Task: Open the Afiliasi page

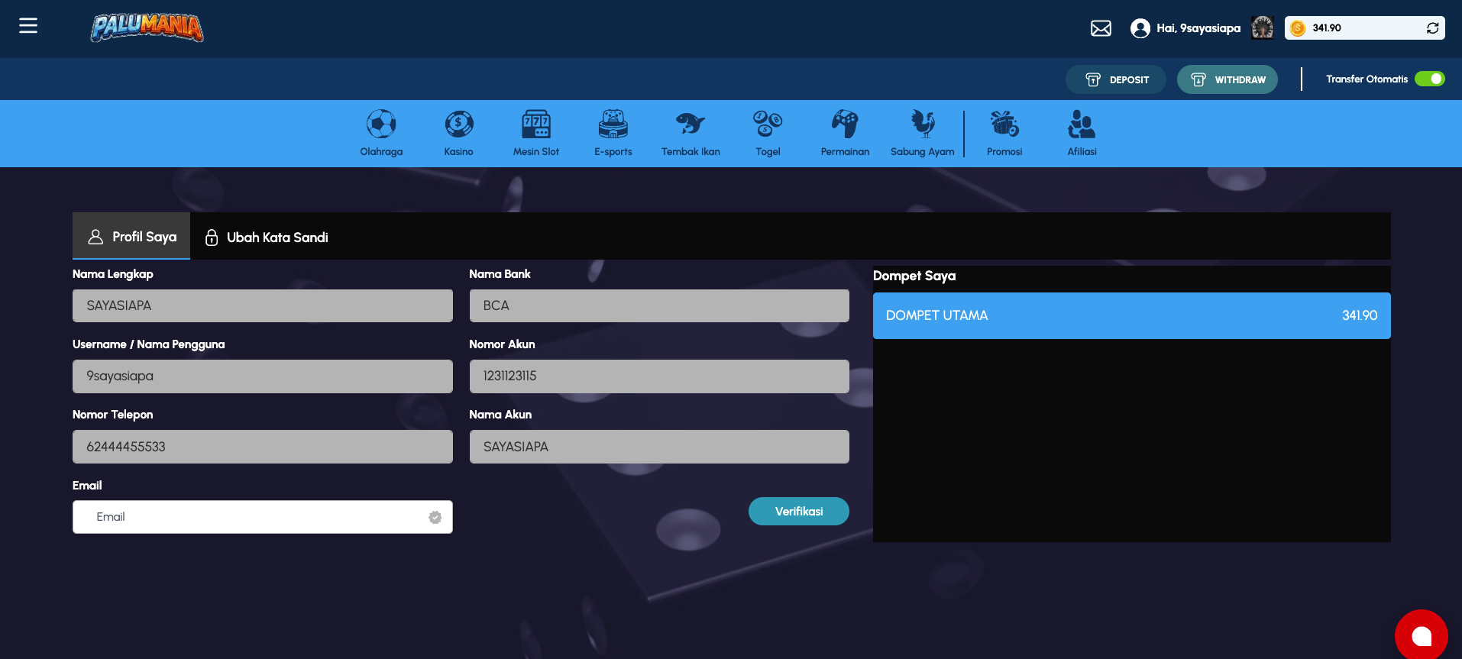Action: point(1082,133)
